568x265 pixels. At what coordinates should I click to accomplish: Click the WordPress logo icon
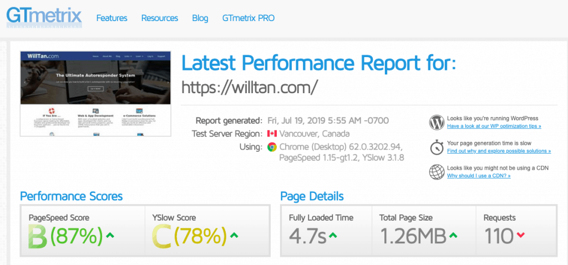tap(437, 123)
